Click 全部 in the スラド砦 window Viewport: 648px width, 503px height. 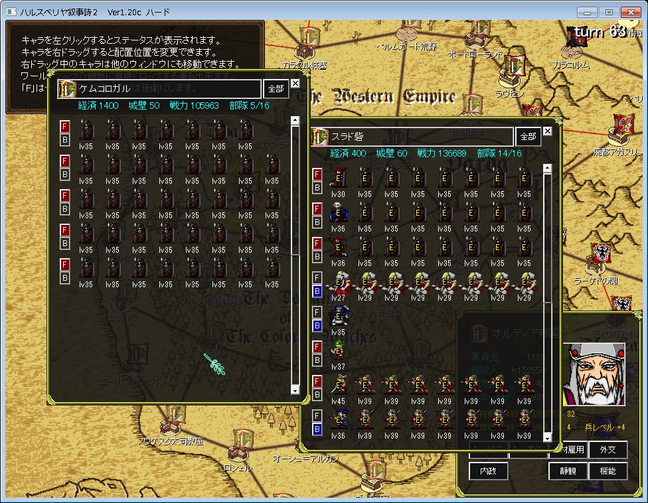click(528, 137)
